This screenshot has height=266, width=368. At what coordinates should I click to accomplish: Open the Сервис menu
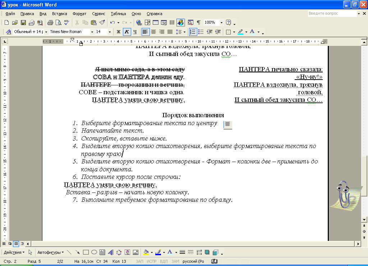pos(98,14)
